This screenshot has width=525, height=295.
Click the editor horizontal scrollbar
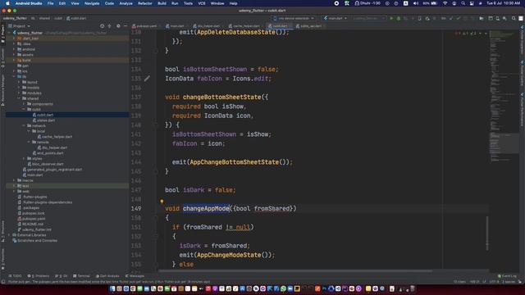[x=294, y=270]
